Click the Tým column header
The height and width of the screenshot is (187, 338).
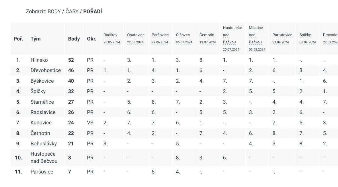[36, 39]
